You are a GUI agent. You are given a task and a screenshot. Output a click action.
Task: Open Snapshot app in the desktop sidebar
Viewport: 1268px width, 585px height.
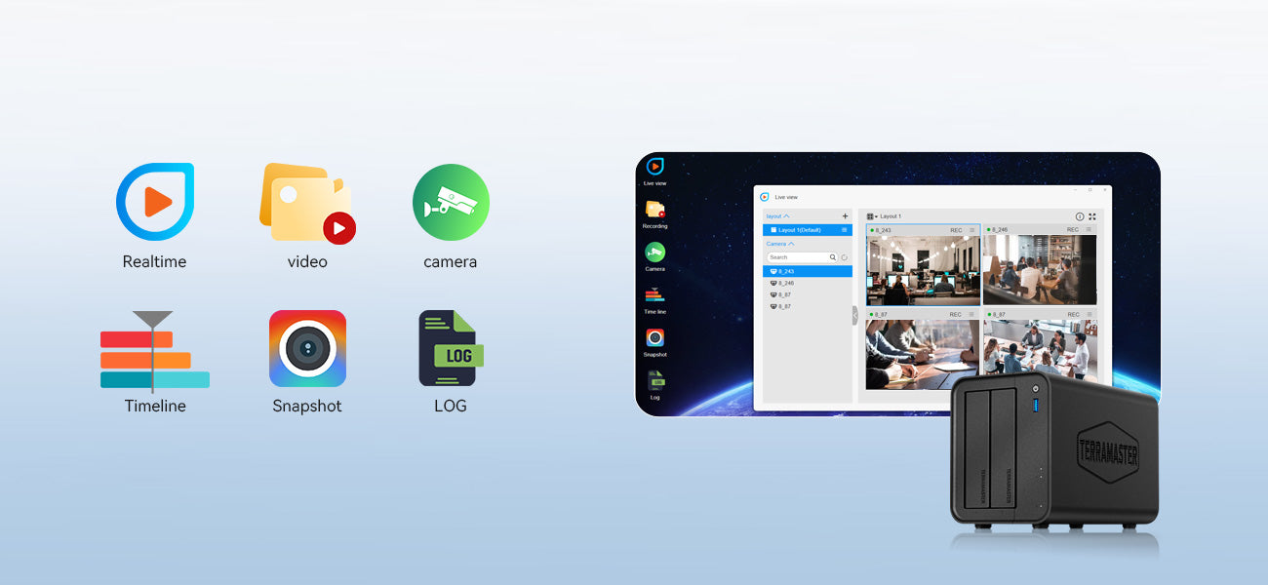(654, 339)
